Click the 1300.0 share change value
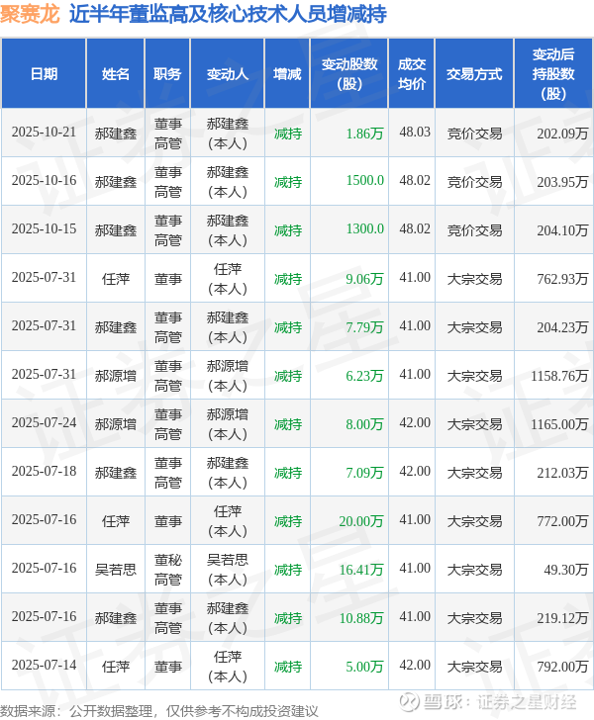This screenshot has height=720, width=594. click(364, 229)
